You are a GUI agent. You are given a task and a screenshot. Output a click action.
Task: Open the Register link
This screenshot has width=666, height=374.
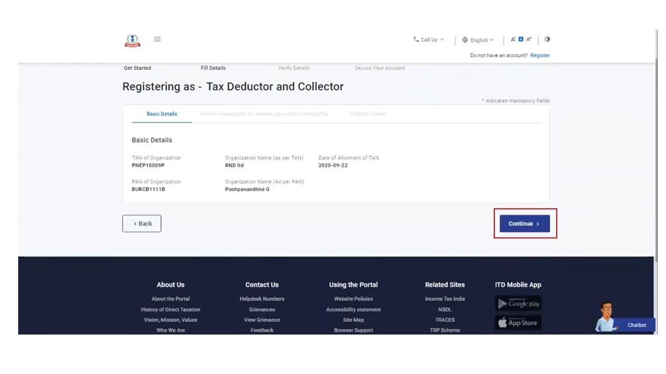click(x=540, y=55)
